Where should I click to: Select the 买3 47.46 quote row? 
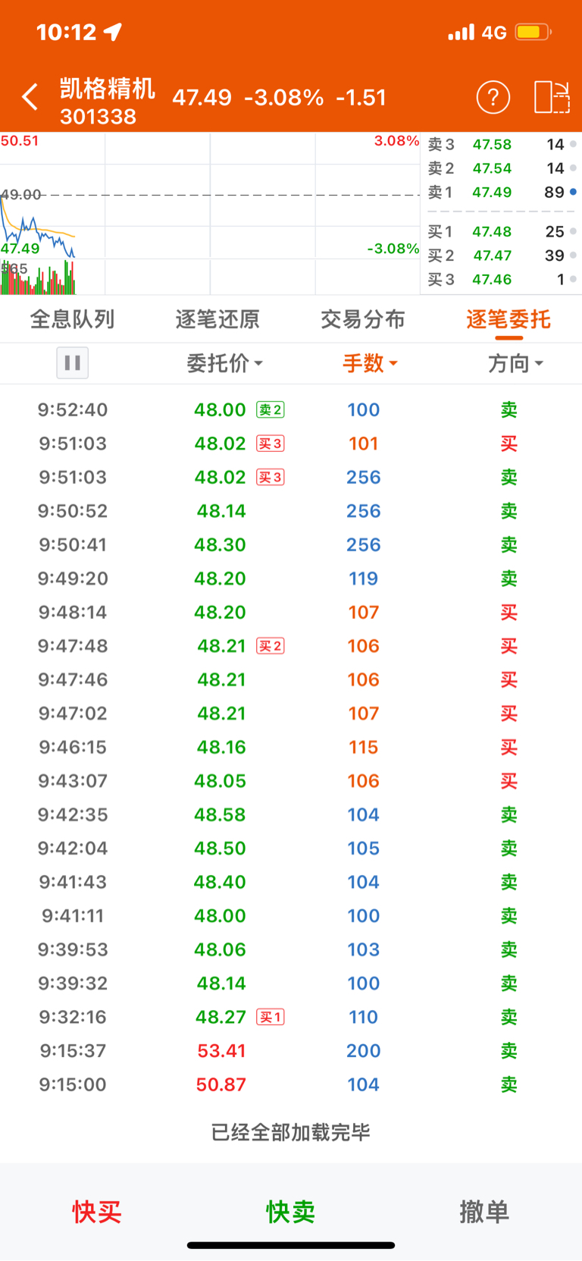(500, 279)
